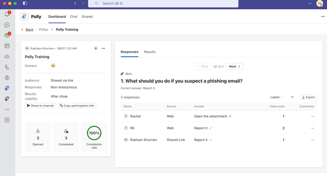Select the Results tab
Screen dimensions: 327x176
(x=150, y=52)
